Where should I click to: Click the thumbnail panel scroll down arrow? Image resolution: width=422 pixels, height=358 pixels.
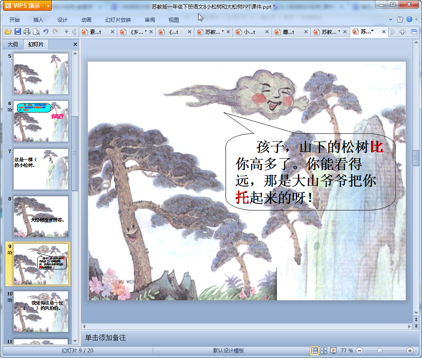(75, 341)
